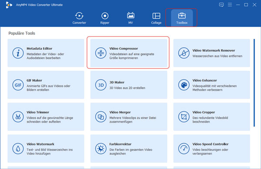This screenshot has width=261, height=169.
Task: Click the Farbkorrektur title
Action: pos(120,144)
